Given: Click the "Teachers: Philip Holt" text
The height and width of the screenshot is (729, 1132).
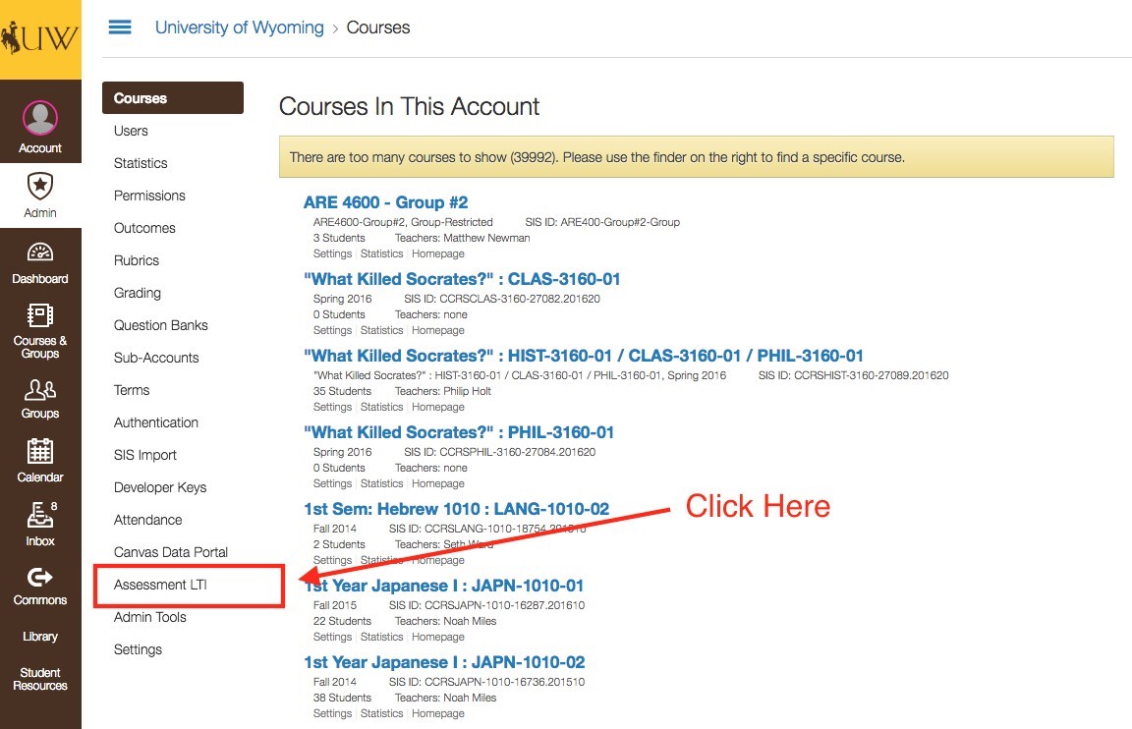Looking at the screenshot, I should coord(442,391).
